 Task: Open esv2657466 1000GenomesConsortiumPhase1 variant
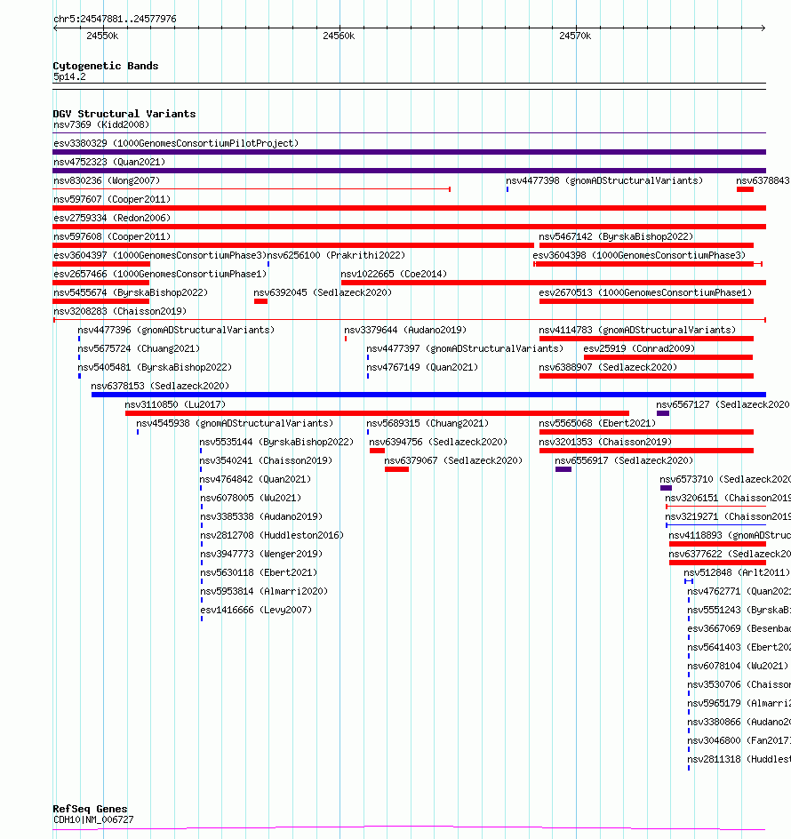[x=160, y=275]
